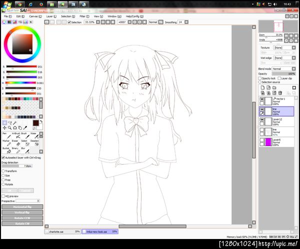
Task: Select the Rotate radio option
Action: (x=3, y=184)
